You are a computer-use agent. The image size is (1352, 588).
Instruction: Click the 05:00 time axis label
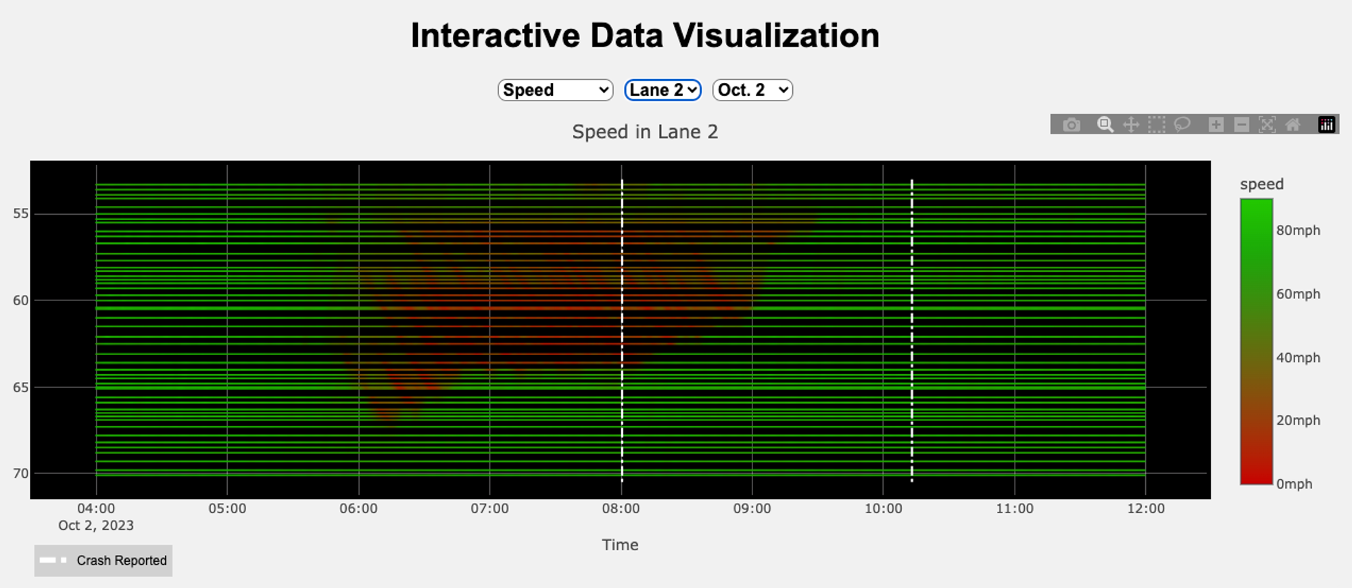(x=227, y=508)
